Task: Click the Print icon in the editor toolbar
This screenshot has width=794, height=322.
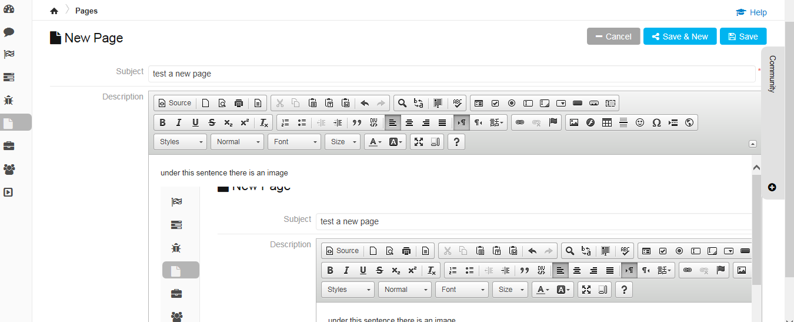Action: coord(239,103)
